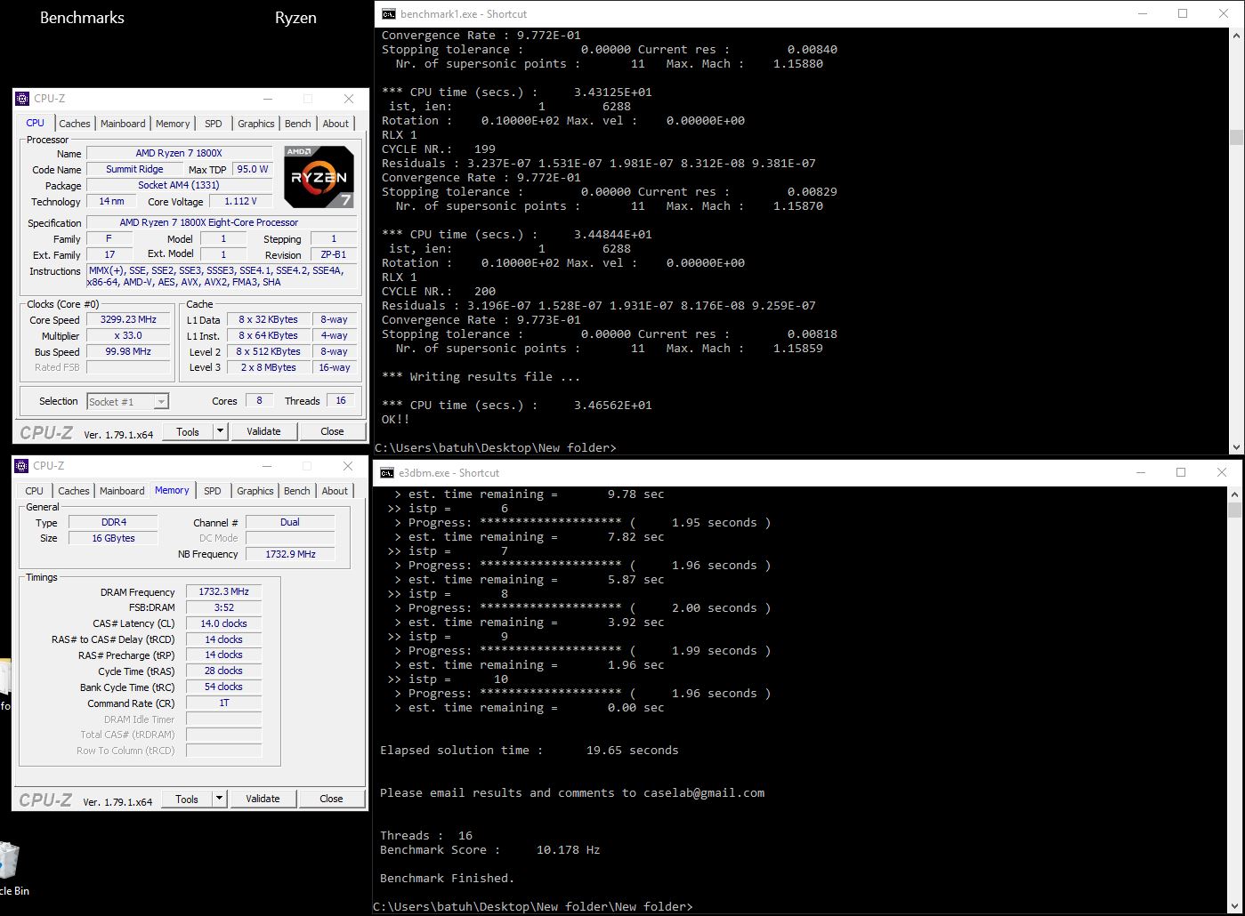1245x916 pixels.
Task: Expand Tools dropdown arrow in upper CPU-Z
Action: [x=221, y=431]
